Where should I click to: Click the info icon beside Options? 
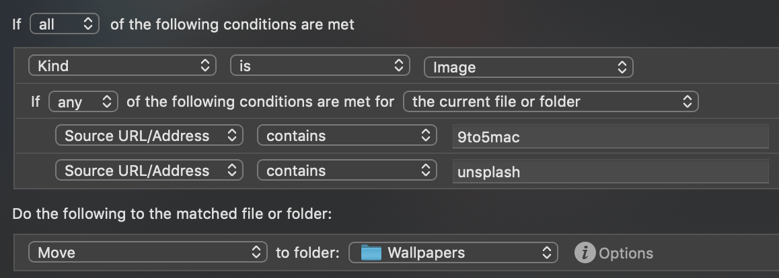(x=585, y=253)
